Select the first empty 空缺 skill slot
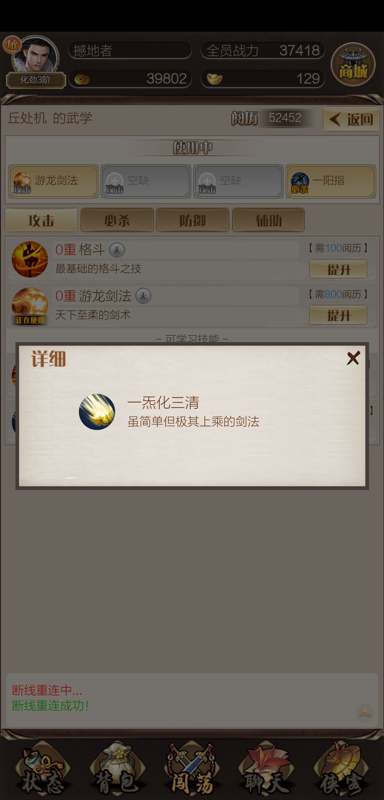 pos(146,181)
